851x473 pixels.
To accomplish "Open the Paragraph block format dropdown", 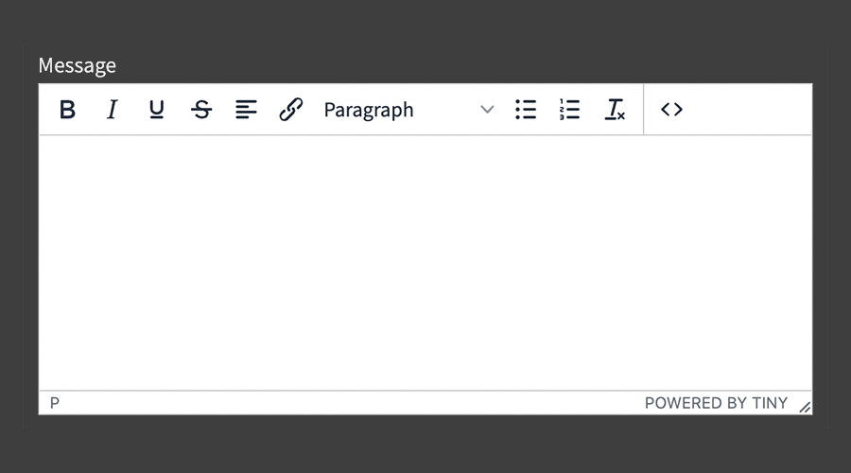I will (397, 110).
